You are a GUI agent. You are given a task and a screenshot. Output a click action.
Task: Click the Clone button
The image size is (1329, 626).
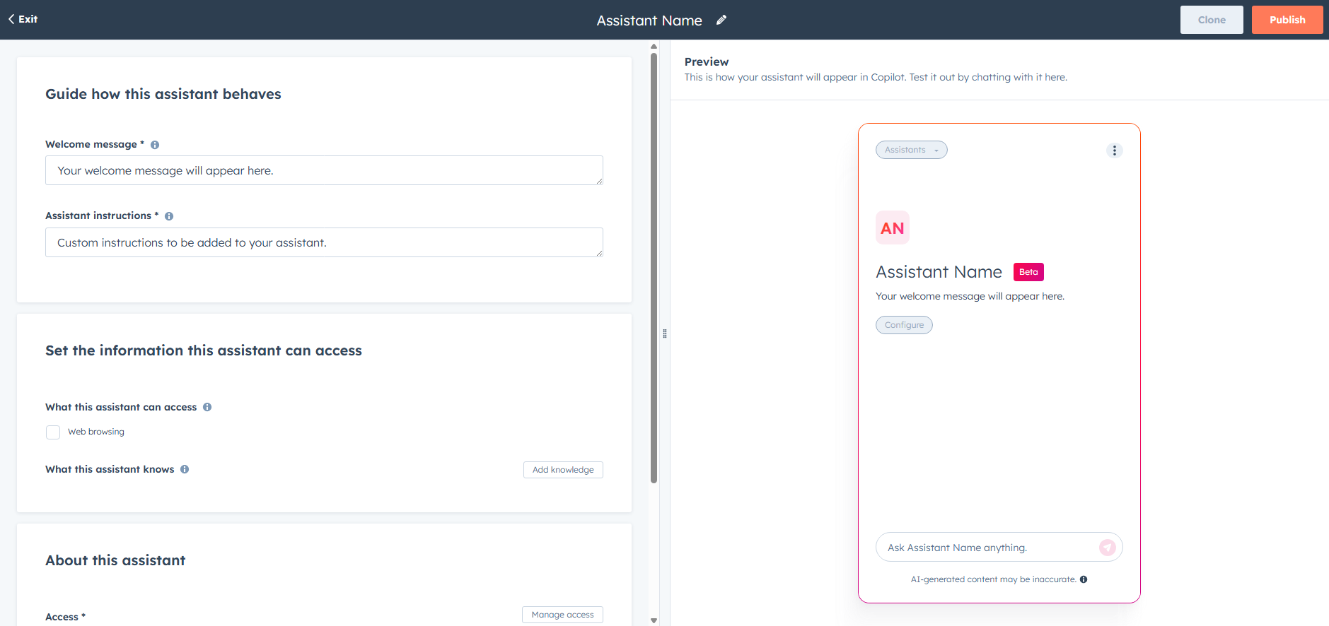tap(1212, 20)
